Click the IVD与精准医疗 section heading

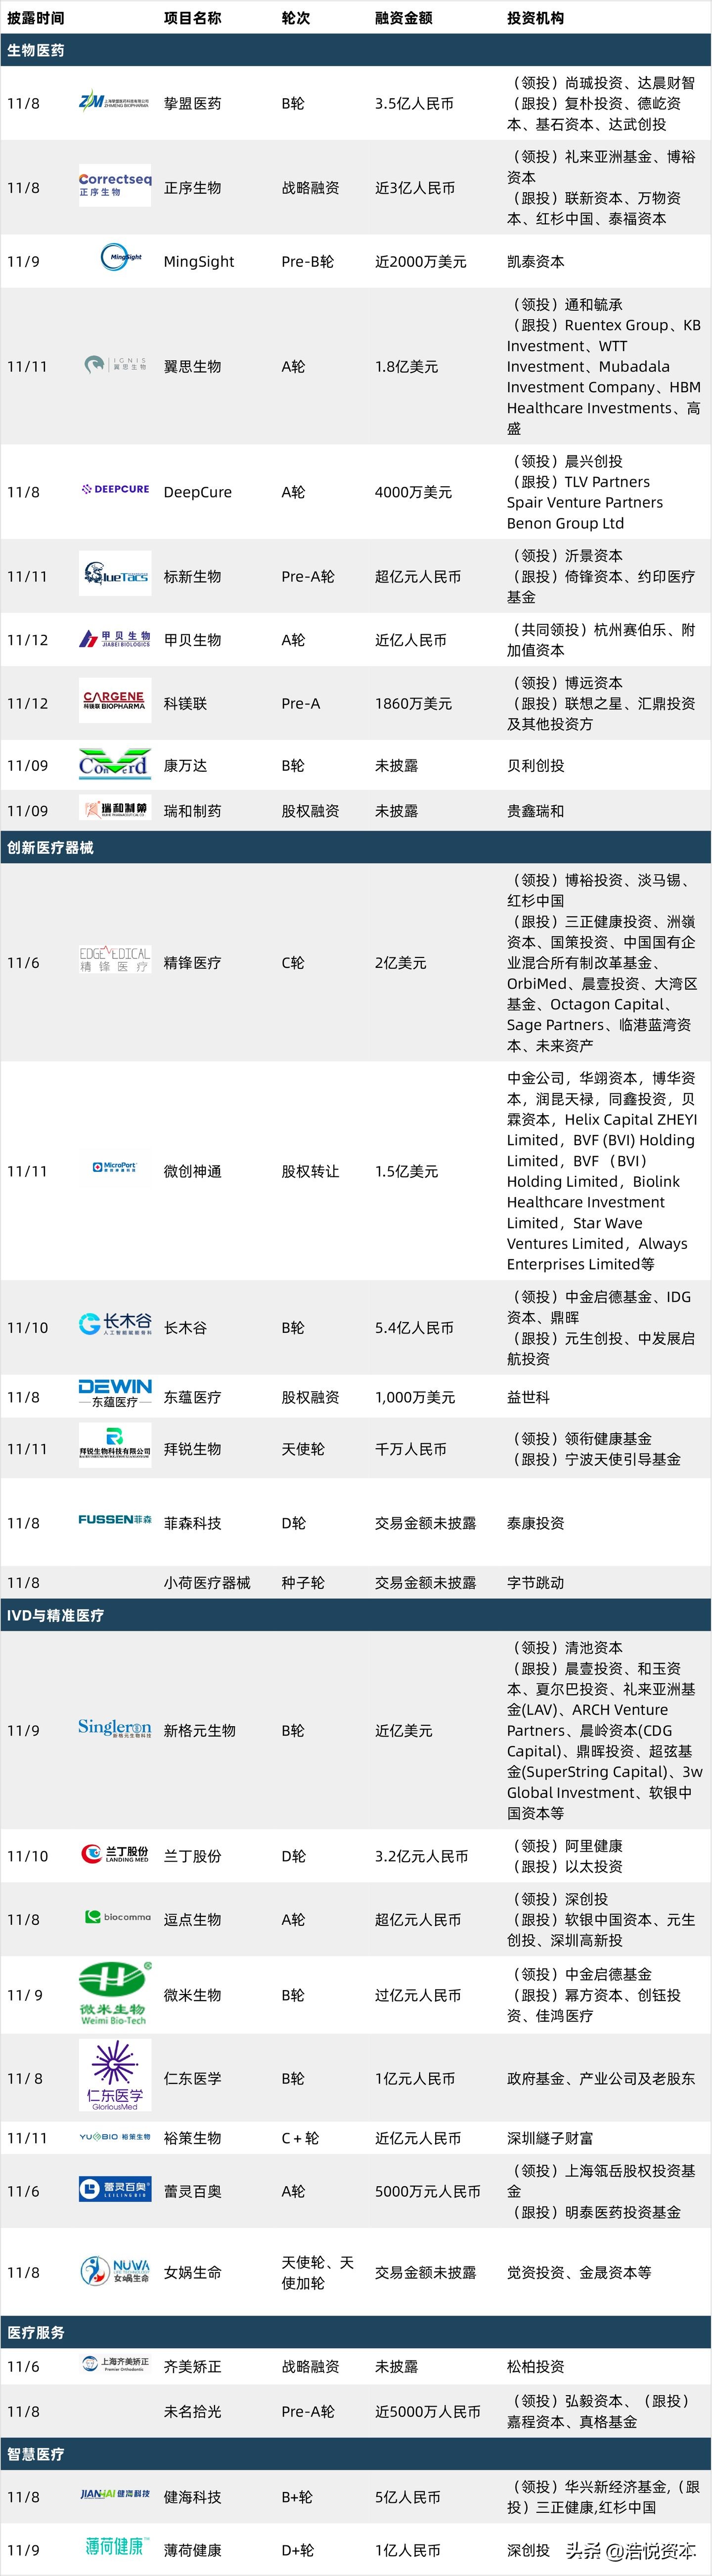tap(55, 1615)
